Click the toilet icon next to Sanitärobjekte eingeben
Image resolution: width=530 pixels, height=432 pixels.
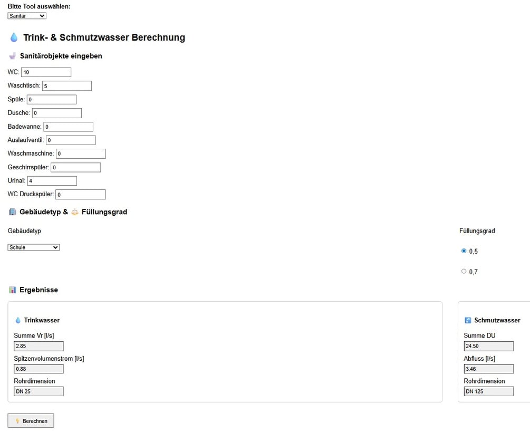click(13, 55)
